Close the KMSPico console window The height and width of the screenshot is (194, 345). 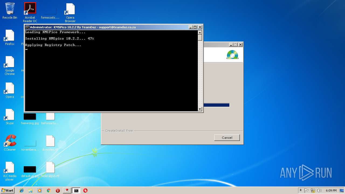200,27
